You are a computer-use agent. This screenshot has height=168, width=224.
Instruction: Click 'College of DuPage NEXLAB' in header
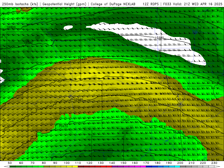click(113, 4)
